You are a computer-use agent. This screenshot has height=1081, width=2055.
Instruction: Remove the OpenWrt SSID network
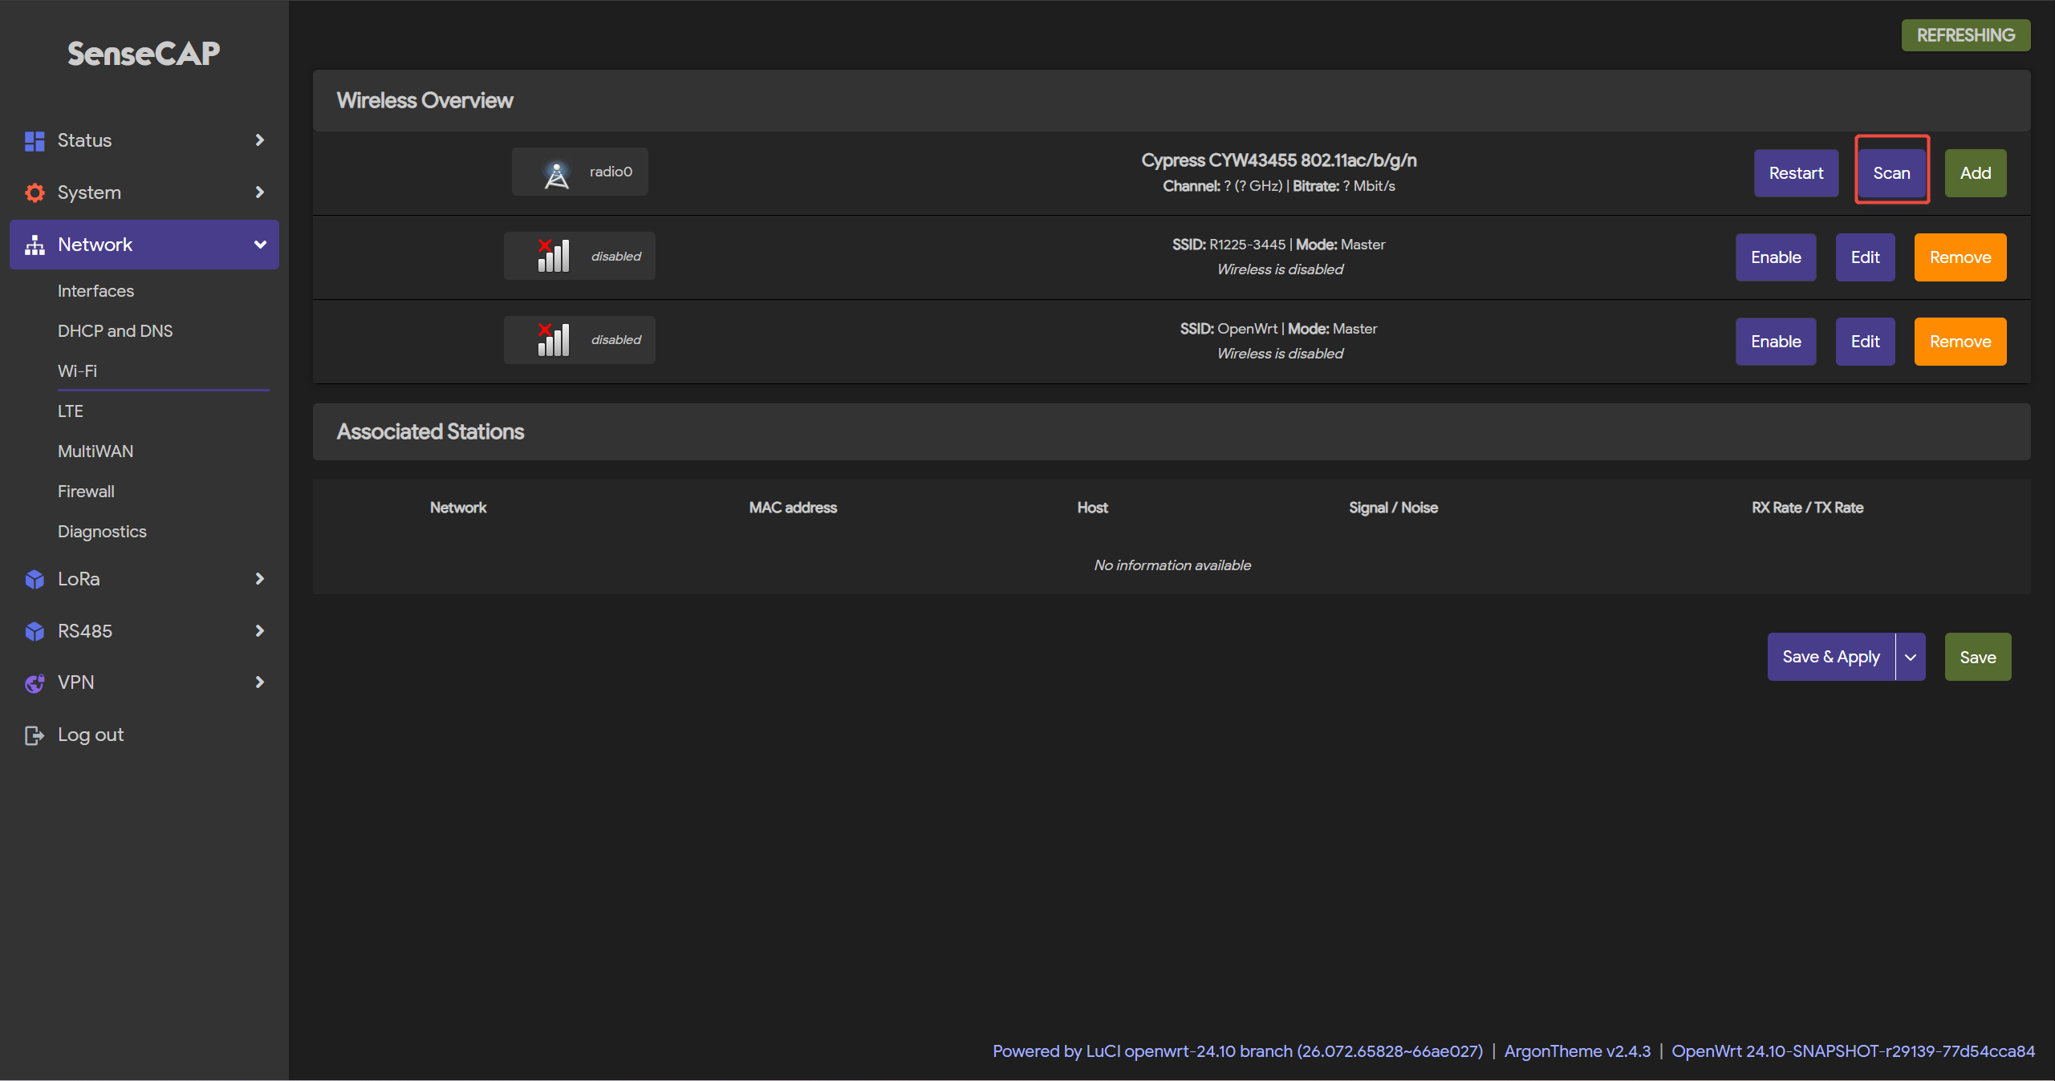(x=1960, y=342)
